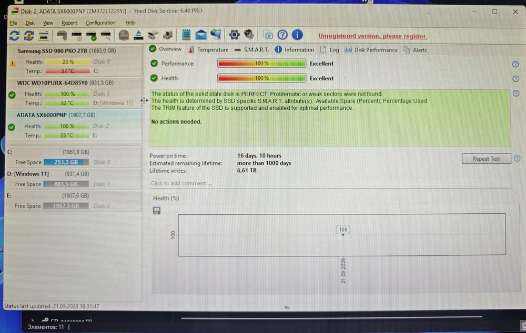Image resolution: width=526 pixels, height=333 pixels.
Task: Click the floppy save icon above health graph
Action: pos(157,211)
